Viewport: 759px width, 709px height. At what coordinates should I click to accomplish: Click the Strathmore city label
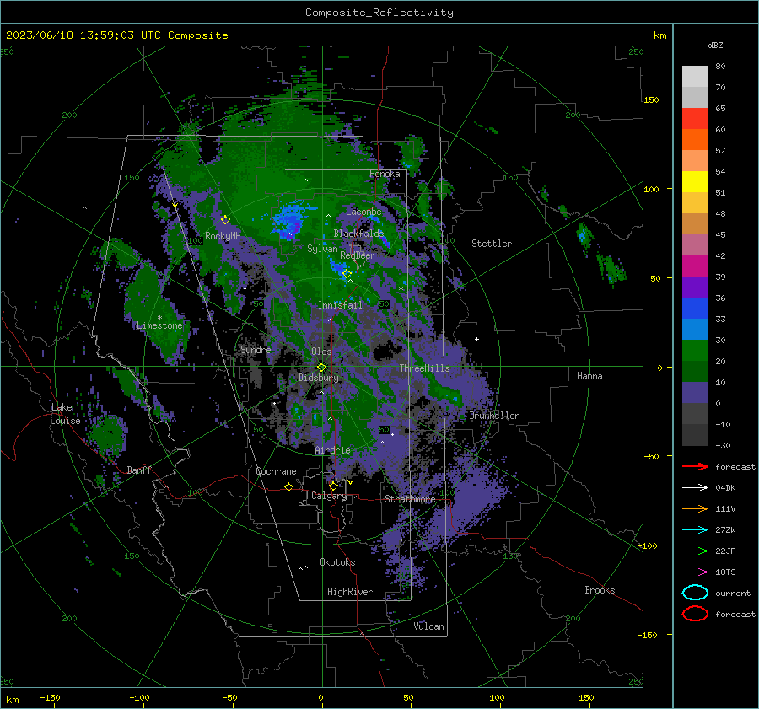[x=410, y=499]
